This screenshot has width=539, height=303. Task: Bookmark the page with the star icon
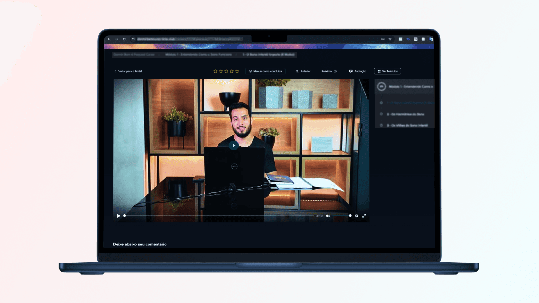click(390, 39)
